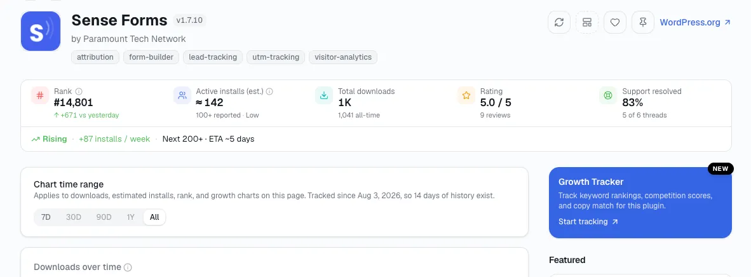Click the red hash Rank icon
Image resolution: width=751 pixels, height=277 pixels.
(x=40, y=95)
